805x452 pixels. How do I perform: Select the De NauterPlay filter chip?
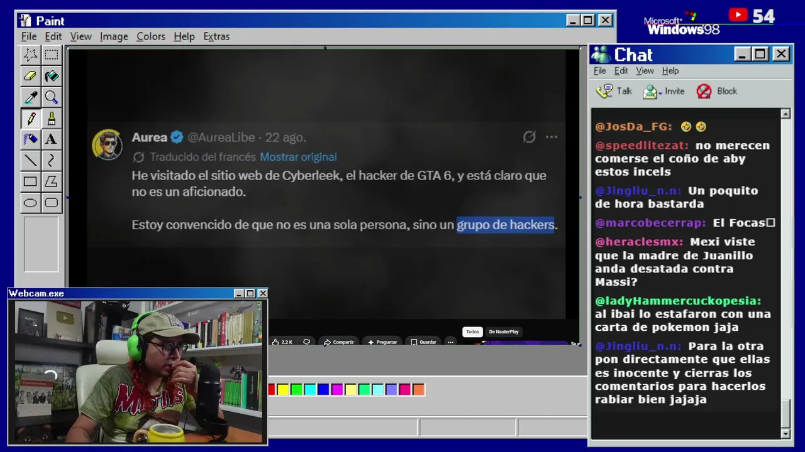pyautogui.click(x=504, y=331)
